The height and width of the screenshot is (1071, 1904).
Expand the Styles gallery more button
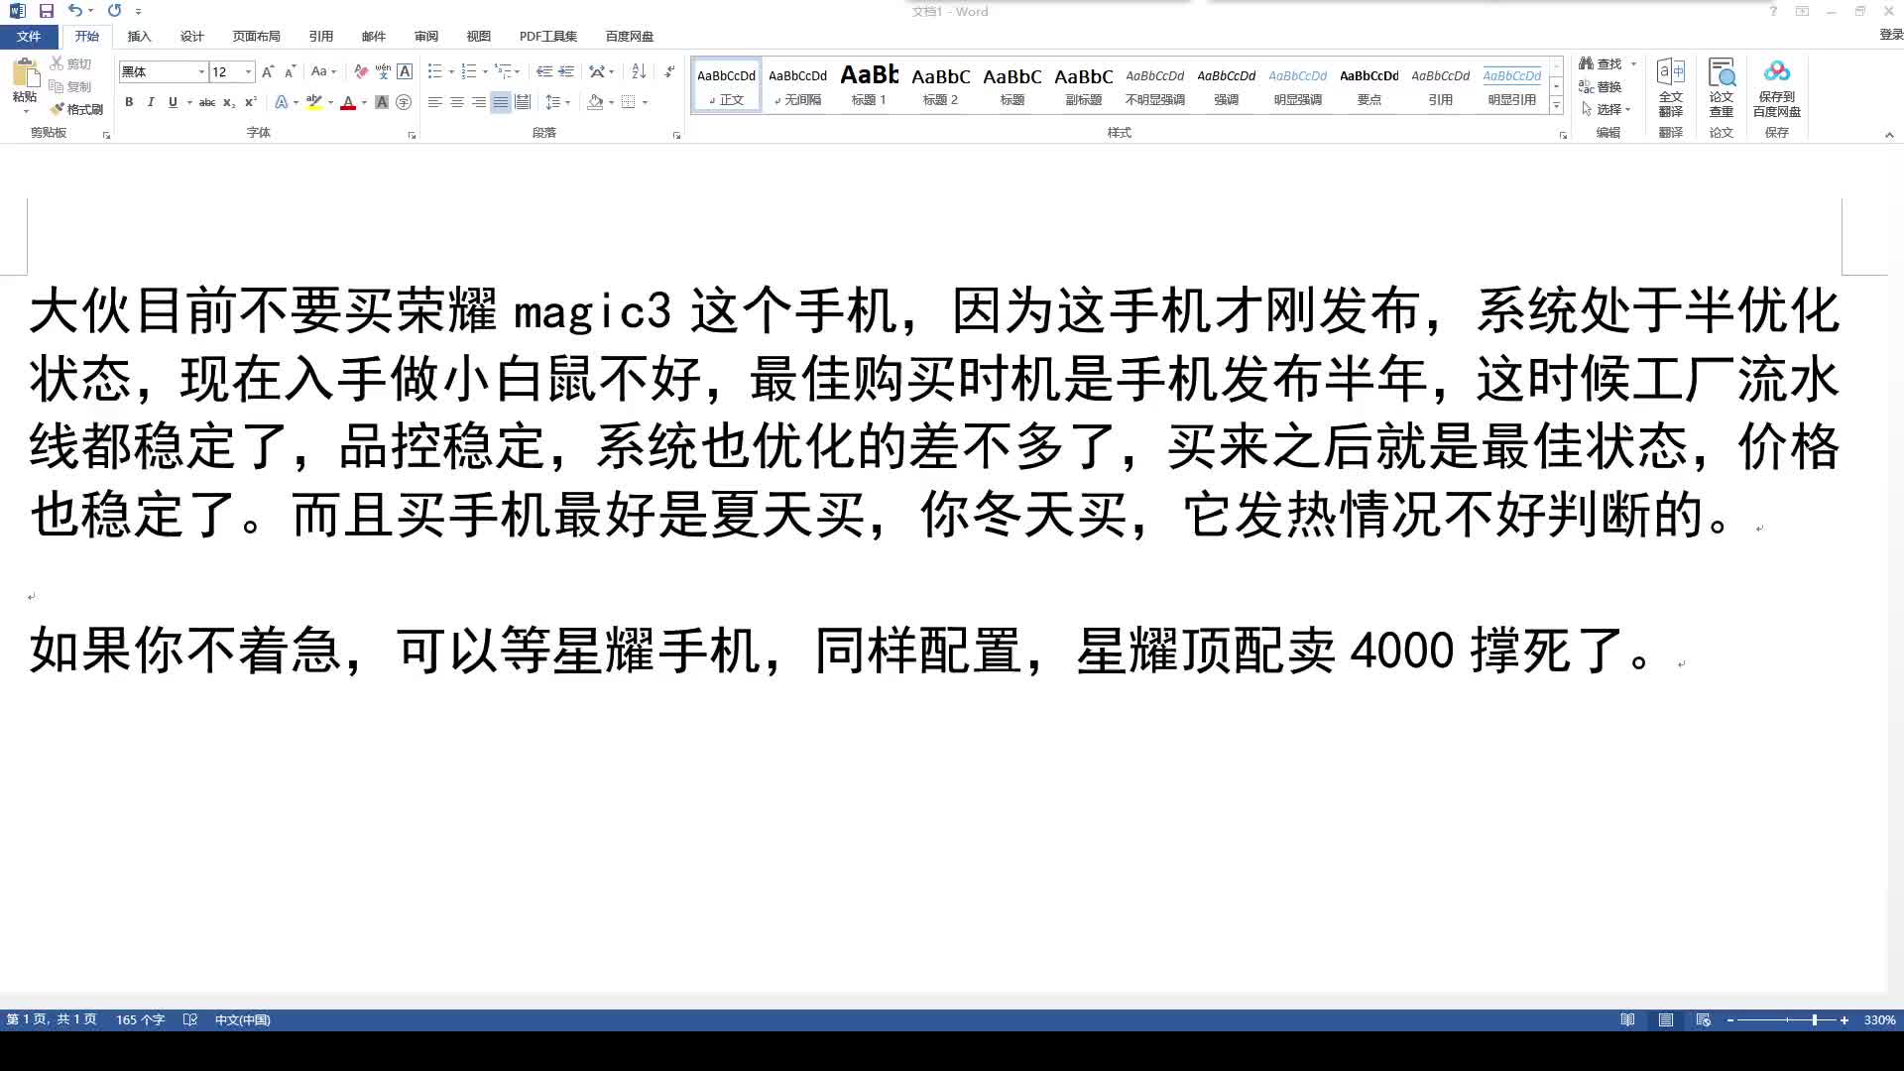pos(1556,105)
